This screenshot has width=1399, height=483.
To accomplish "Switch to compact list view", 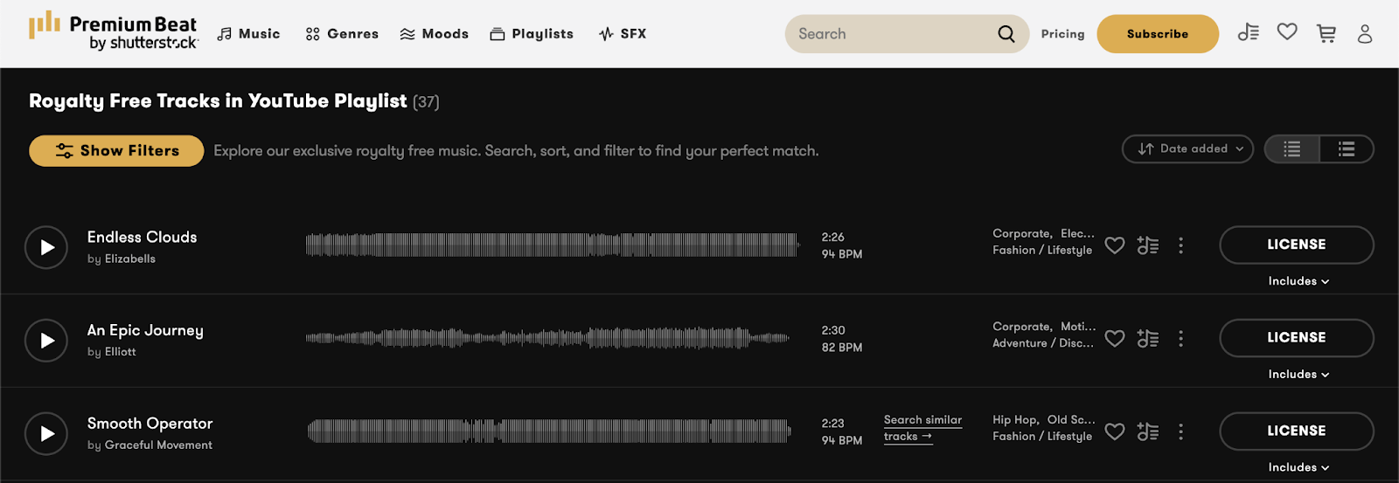I will tap(1292, 149).
